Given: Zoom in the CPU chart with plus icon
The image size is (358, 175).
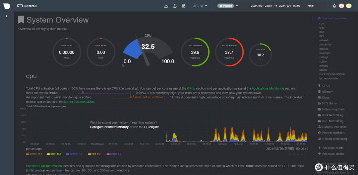Looking at the screenshot, I should 298,154.
